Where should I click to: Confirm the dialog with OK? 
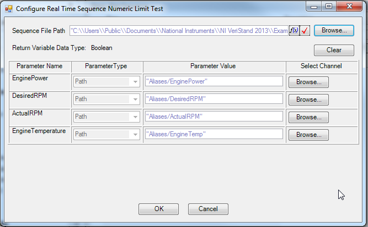(159, 209)
